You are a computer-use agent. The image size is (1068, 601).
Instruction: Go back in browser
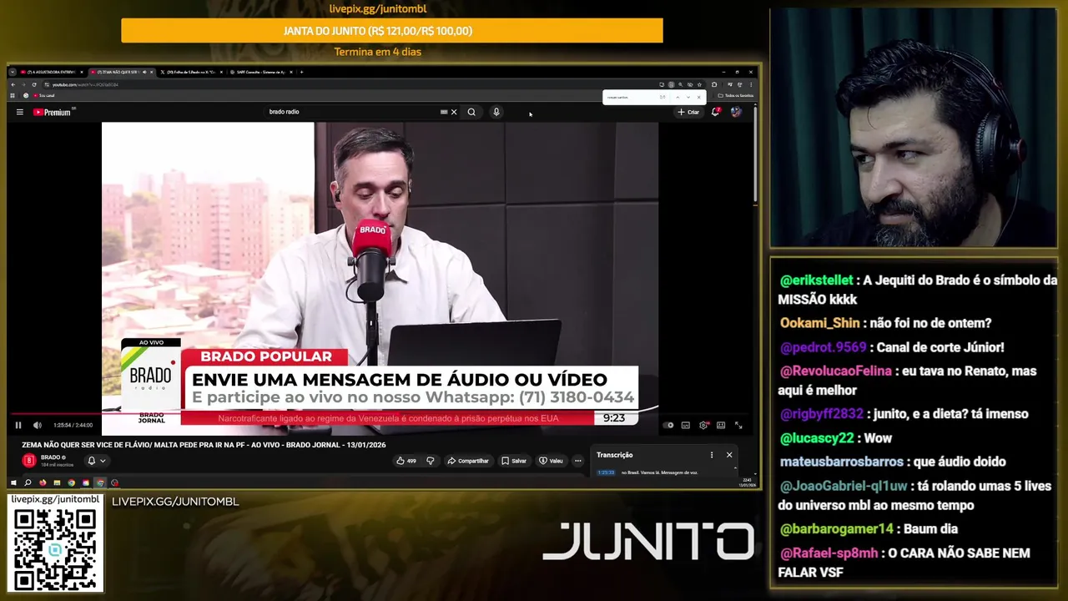tap(13, 84)
